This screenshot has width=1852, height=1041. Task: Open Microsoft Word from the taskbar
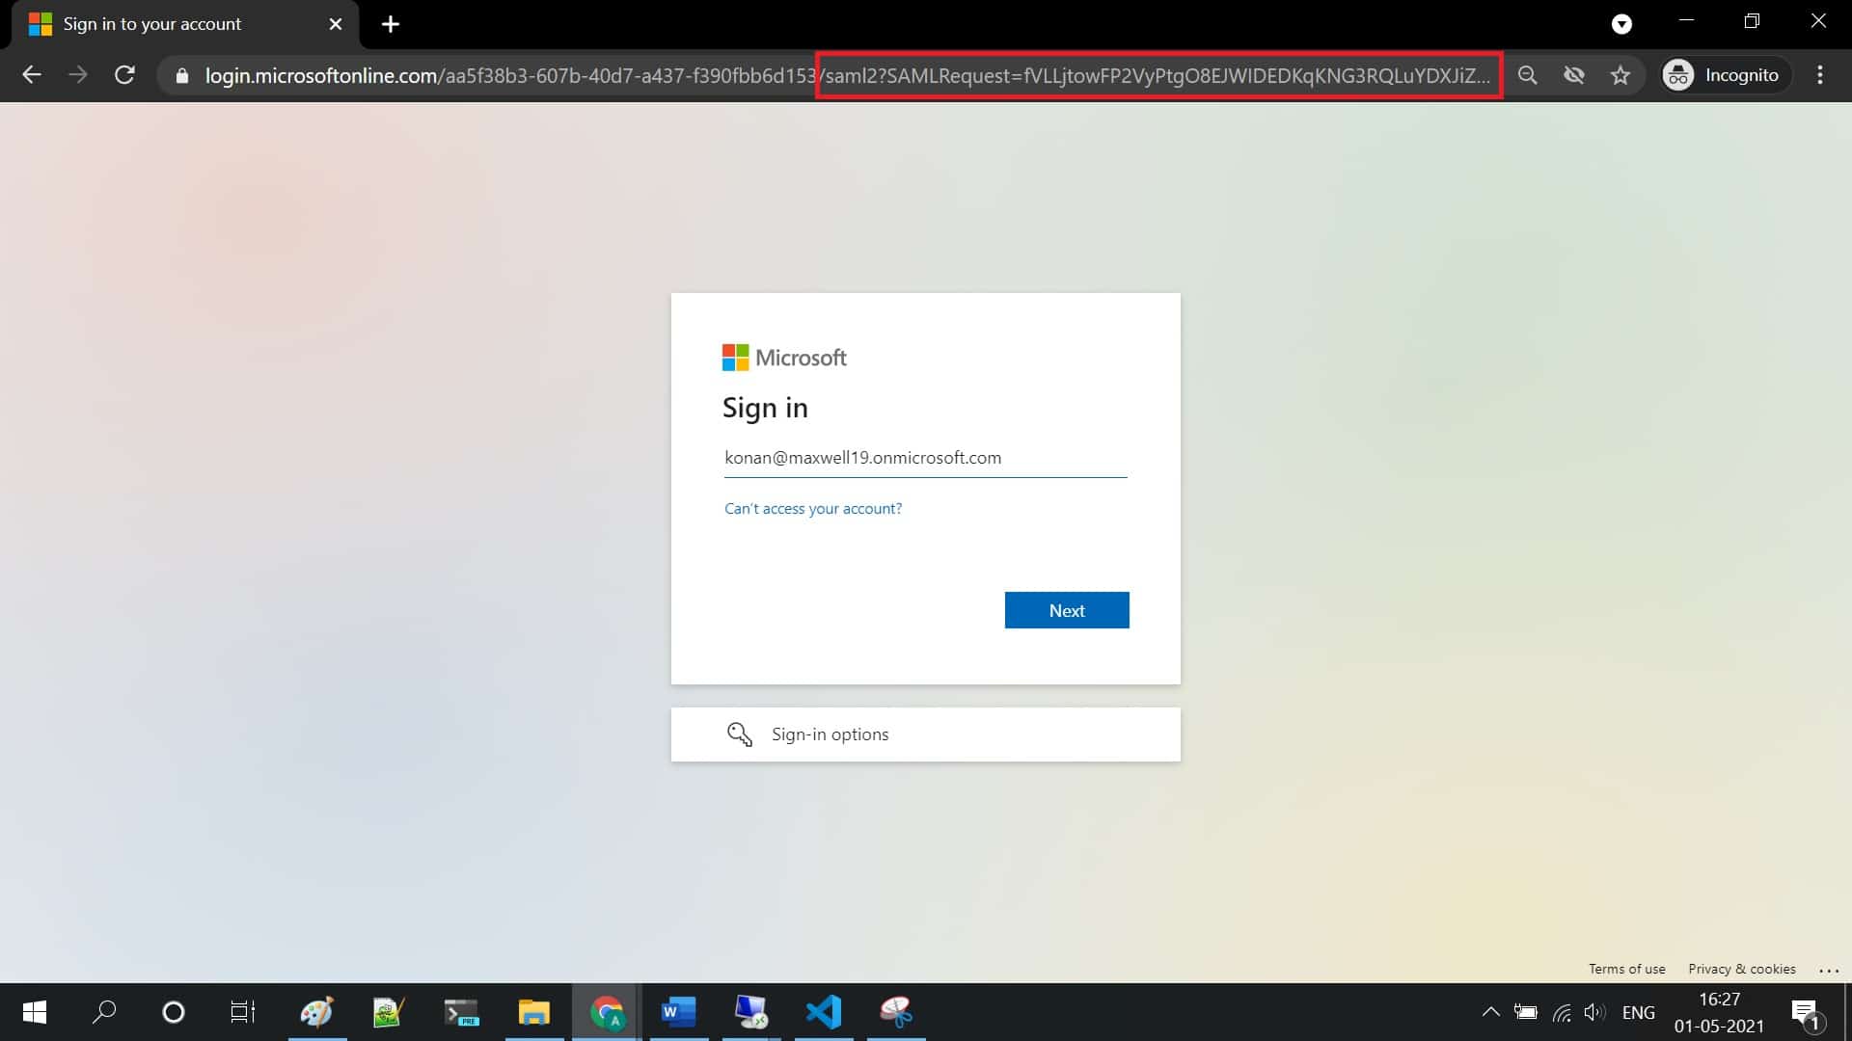[678, 1012]
